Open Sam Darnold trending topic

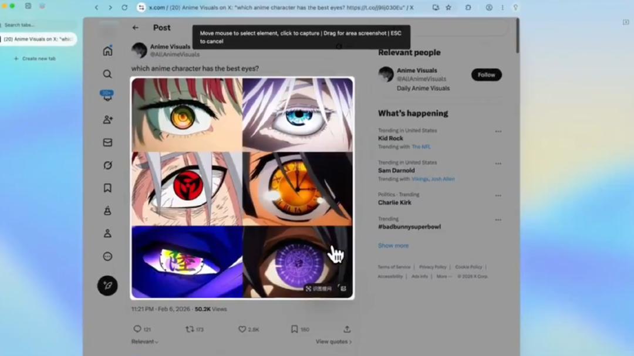click(396, 171)
